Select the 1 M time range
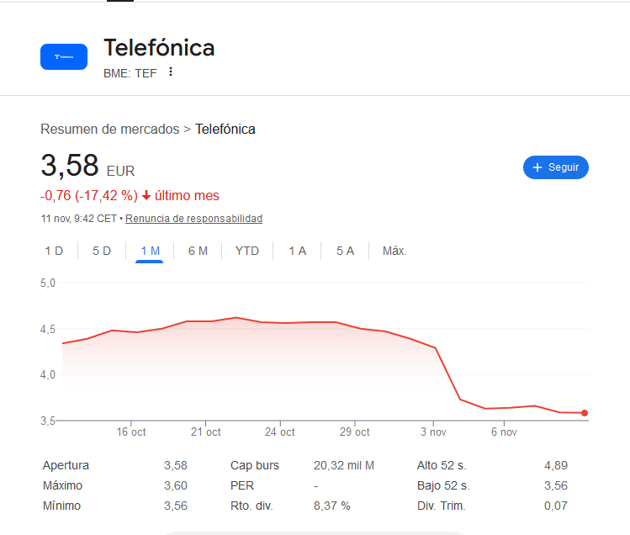Viewport: 630px width, 535px height. click(150, 251)
